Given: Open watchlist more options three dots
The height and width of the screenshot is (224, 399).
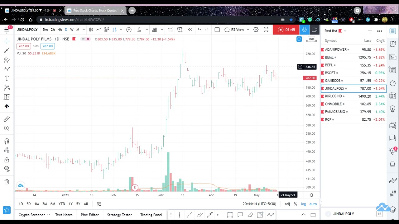Looking at the screenshot, I should (x=380, y=31).
